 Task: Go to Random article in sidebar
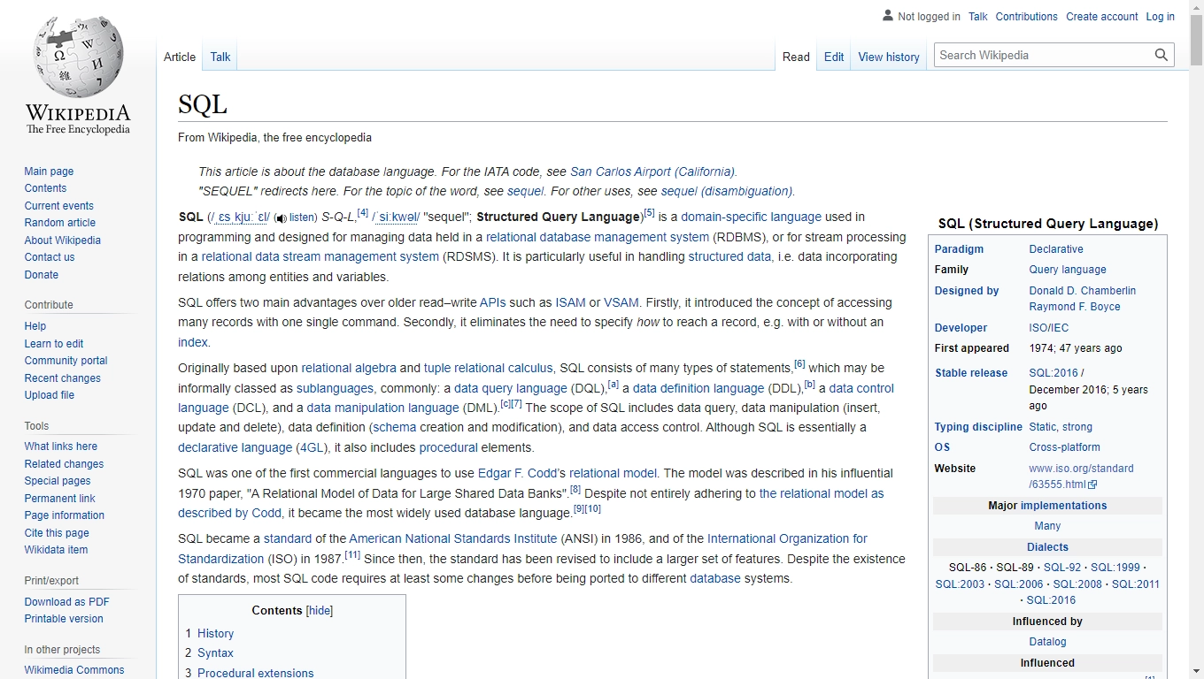[x=59, y=223]
